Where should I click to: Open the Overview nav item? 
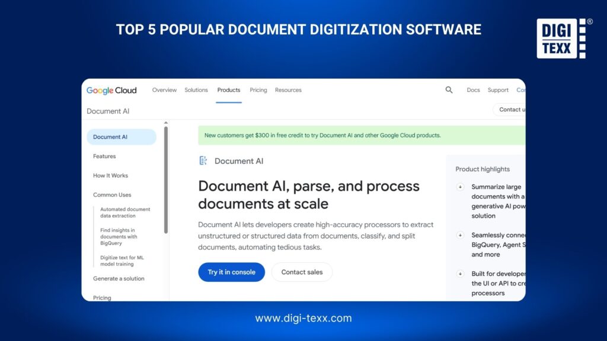click(164, 90)
